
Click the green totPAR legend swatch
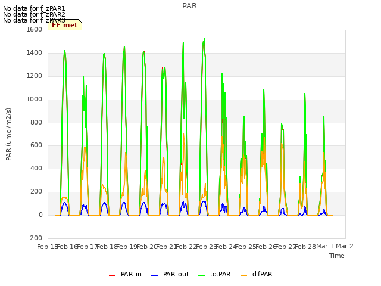[202, 275]
